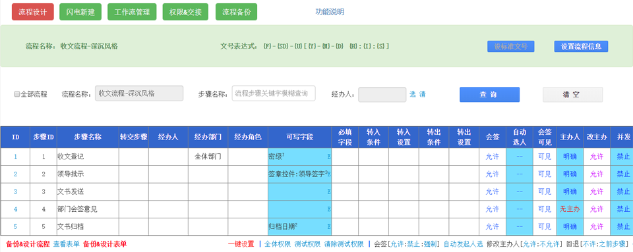Open the 流程设计 red tab button
This screenshot has height=252, width=633.
tap(33, 12)
